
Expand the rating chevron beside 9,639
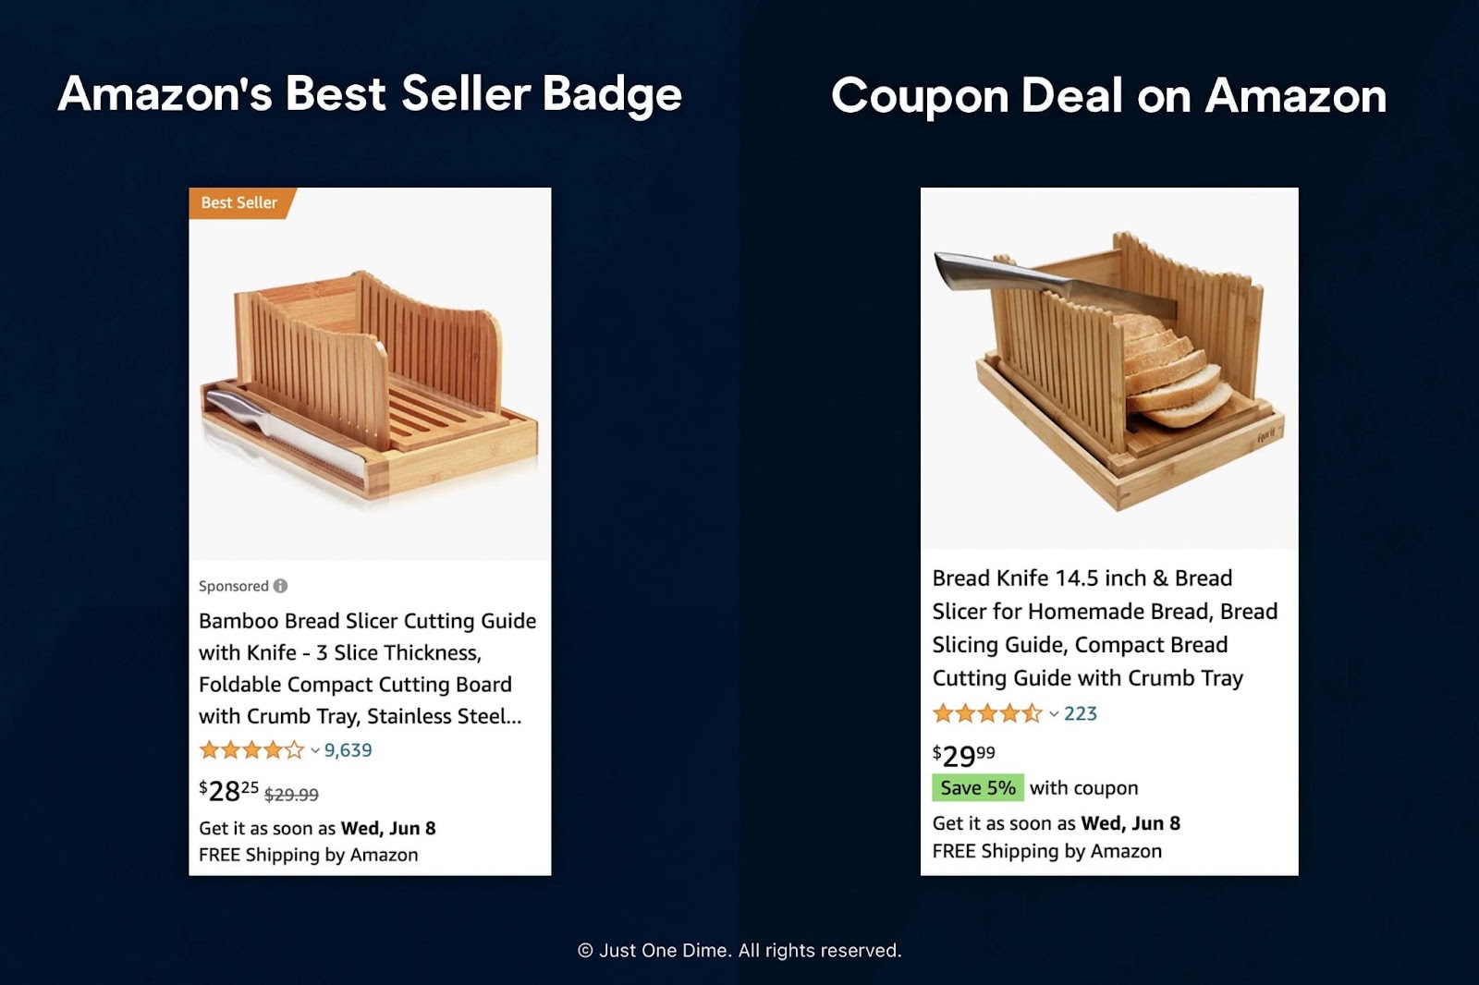coord(315,750)
